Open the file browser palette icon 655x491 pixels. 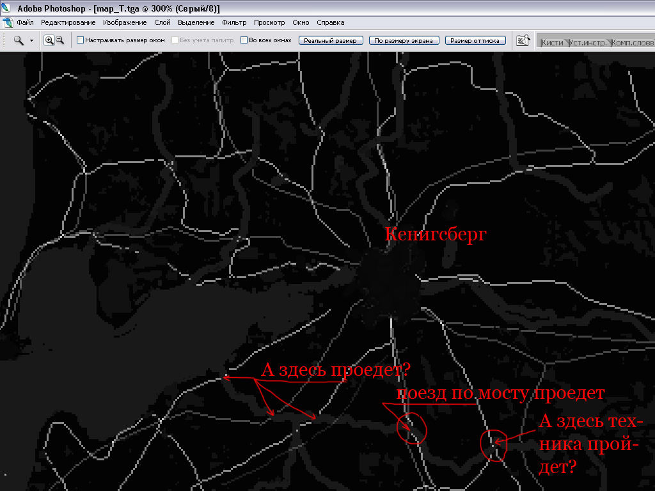pyautogui.click(x=523, y=40)
